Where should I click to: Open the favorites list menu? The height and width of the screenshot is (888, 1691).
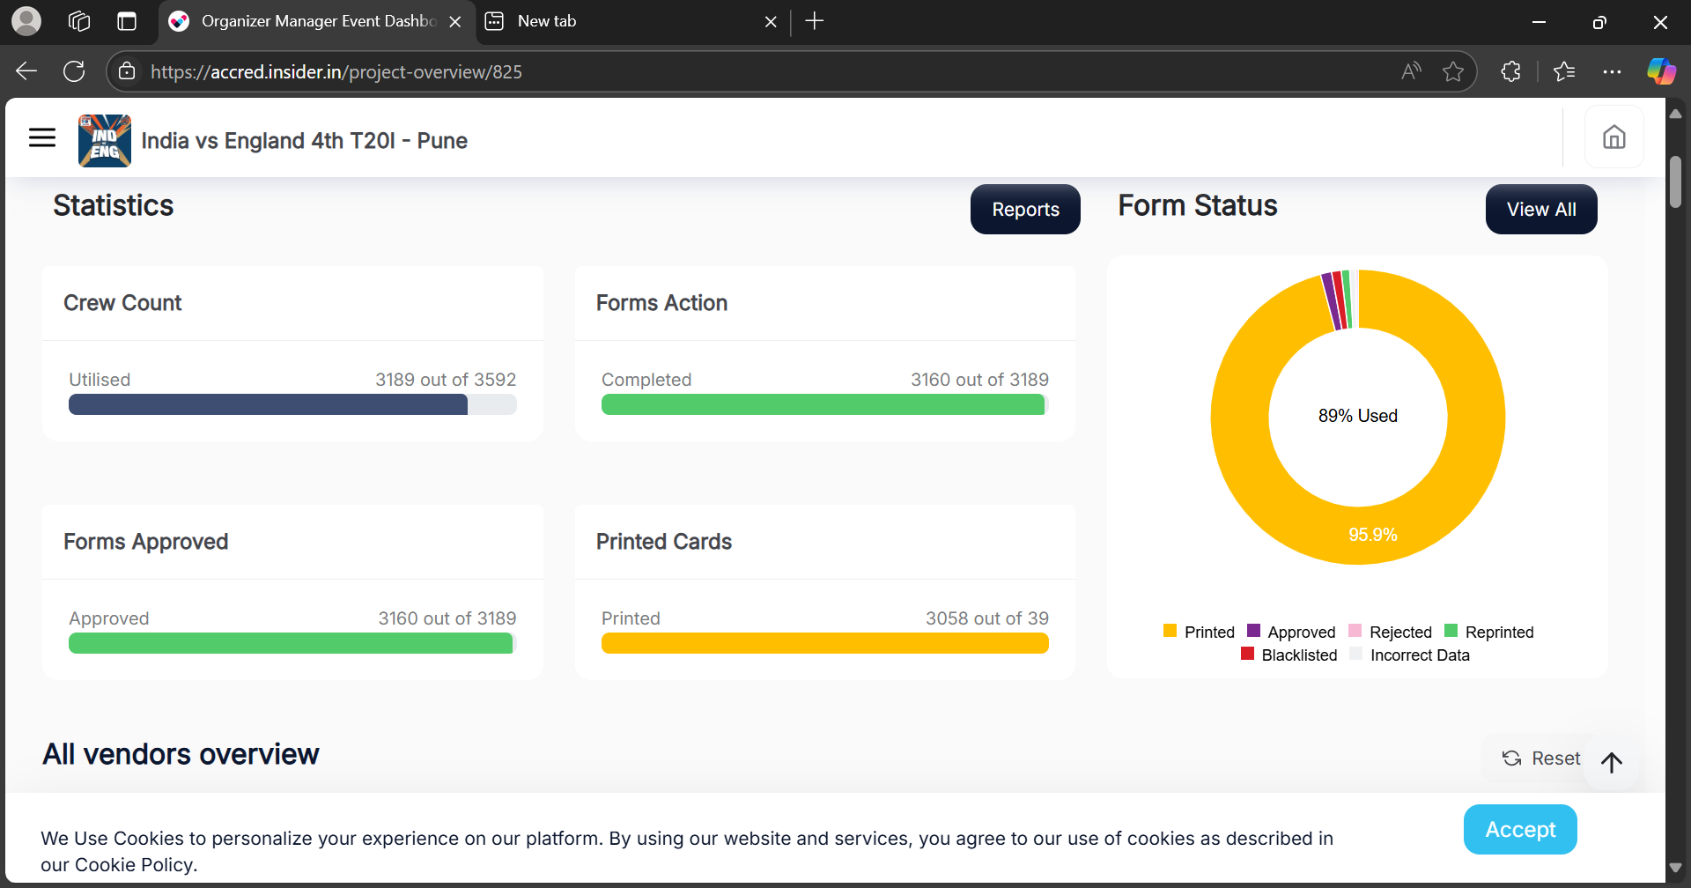(x=1564, y=71)
